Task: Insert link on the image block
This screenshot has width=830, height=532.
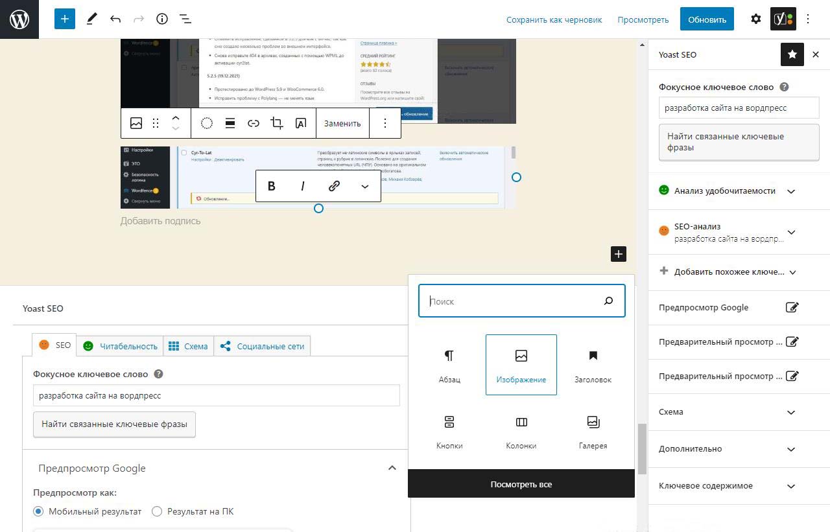Action: (254, 123)
